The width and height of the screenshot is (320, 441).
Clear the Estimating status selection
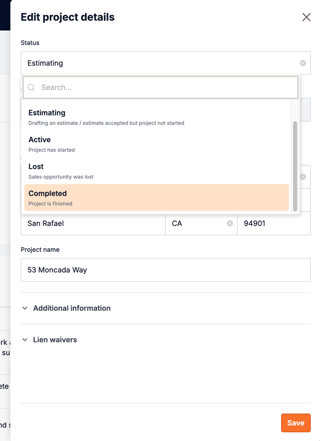click(303, 63)
